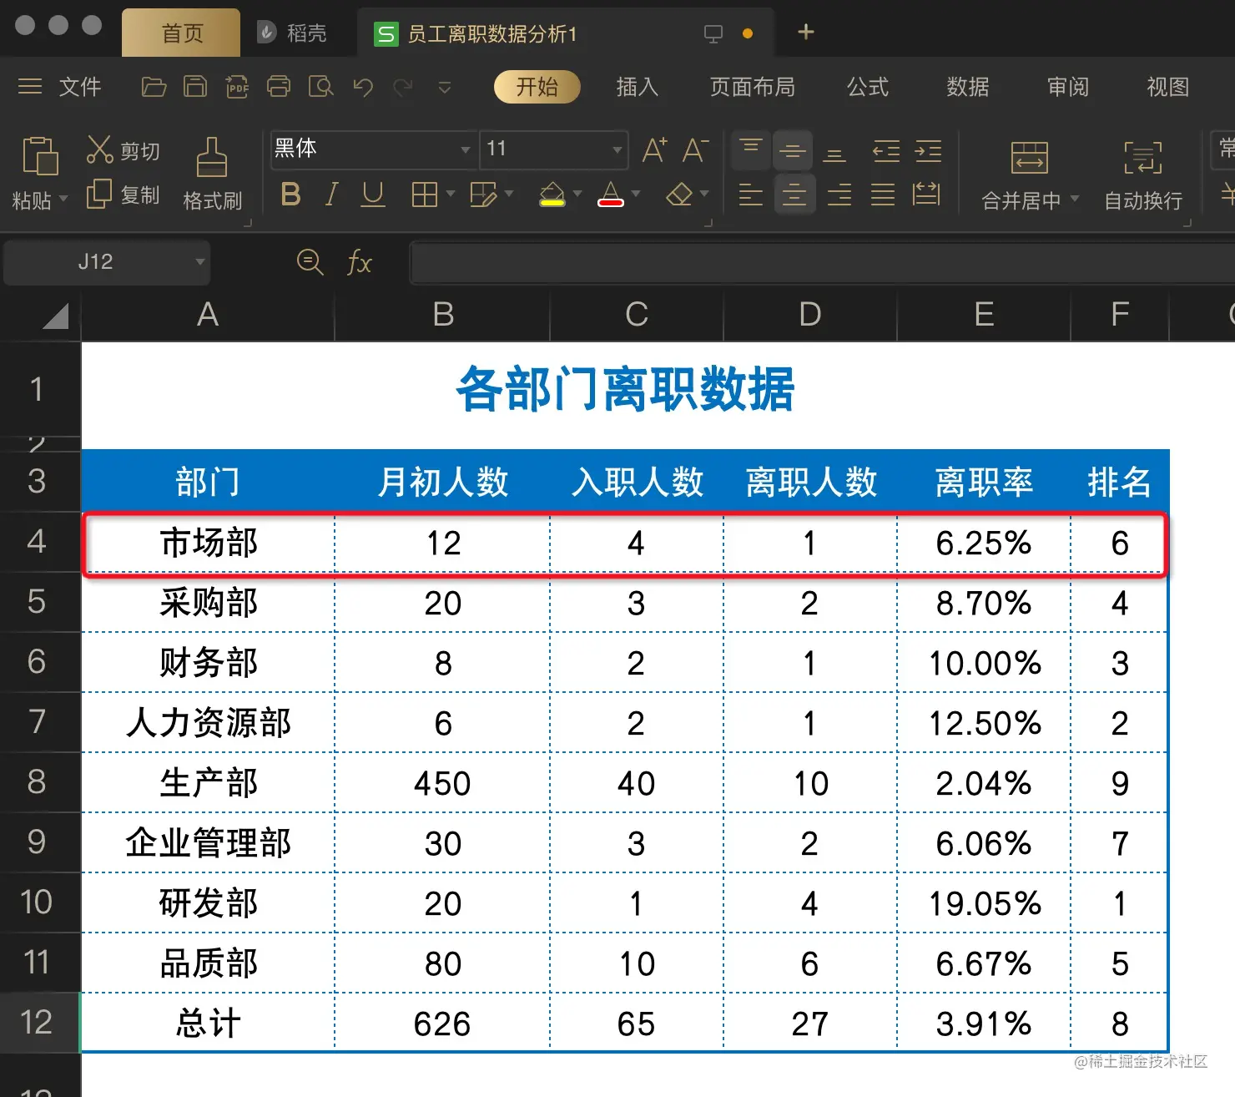1235x1097 pixels.
Task: Open the Name Box dropdown for J12
Action: point(199,262)
